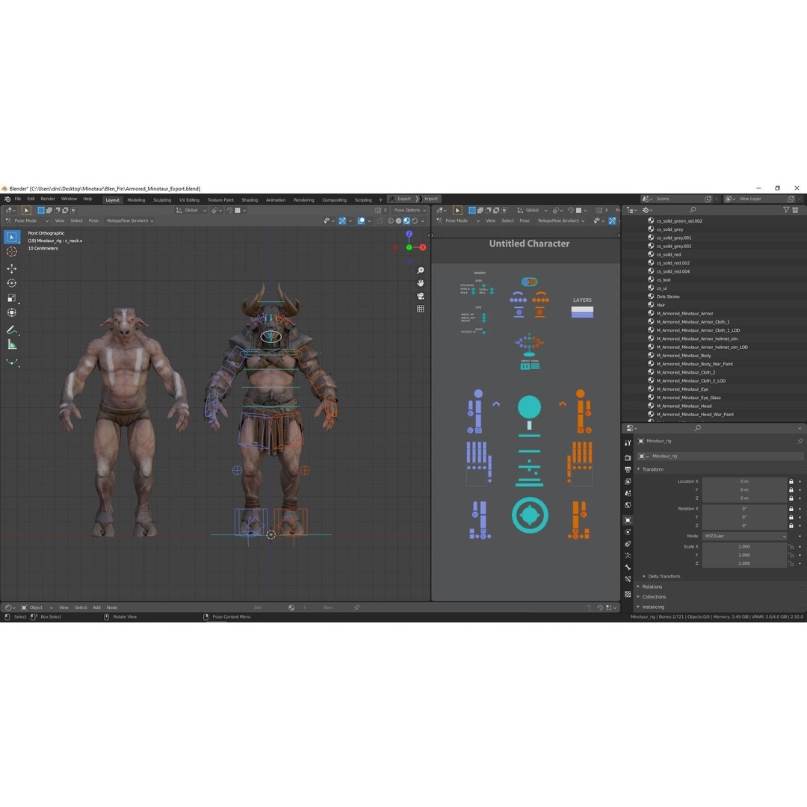Open the Output properties tab
This screenshot has width=807, height=807.
[628, 469]
